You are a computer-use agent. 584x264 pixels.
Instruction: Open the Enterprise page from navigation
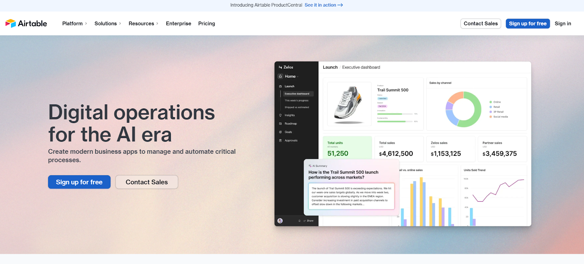pyautogui.click(x=178, y=23)
